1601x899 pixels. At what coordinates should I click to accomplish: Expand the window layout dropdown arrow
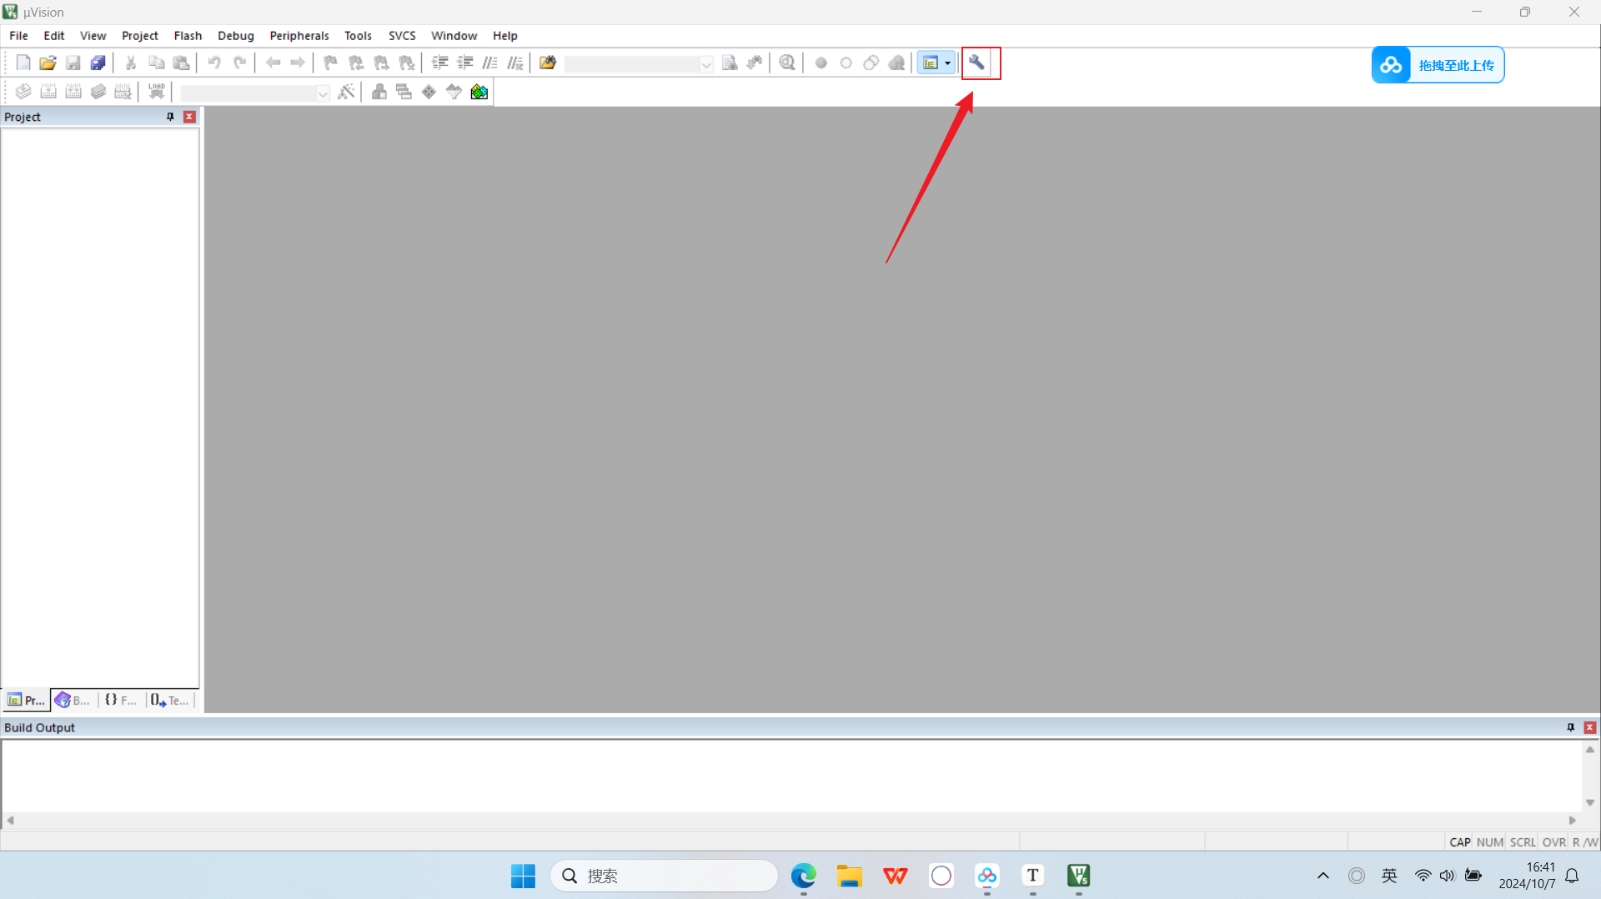pyautogui.click(x=948, y=63)
